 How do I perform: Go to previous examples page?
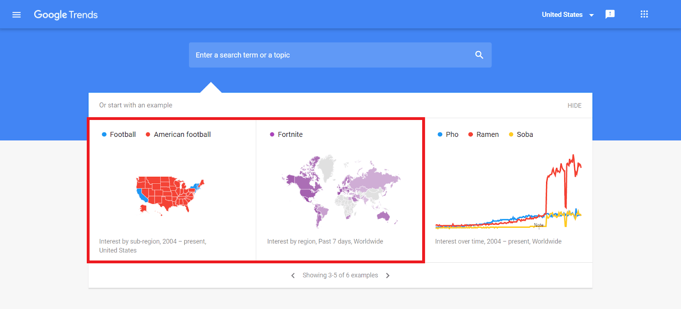pos(293,275)
